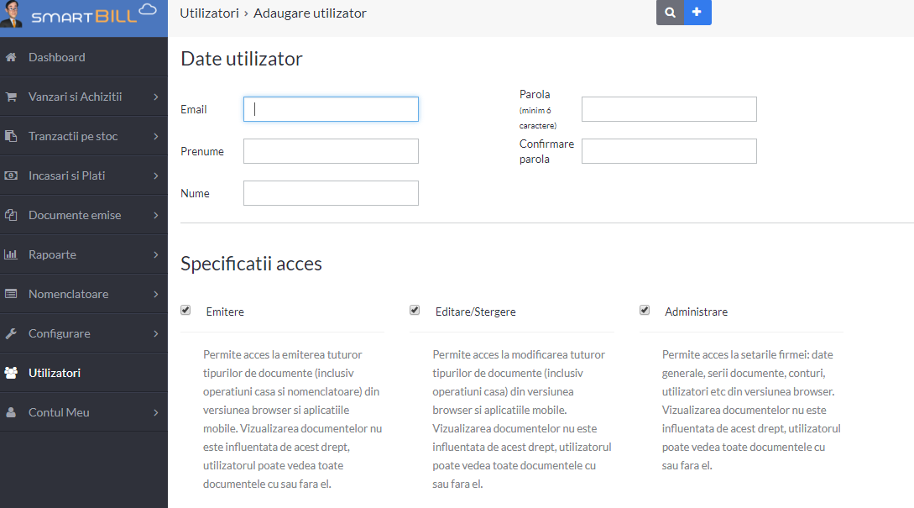
Task: Click the blue plus add button
Action: tap(697, 13)
